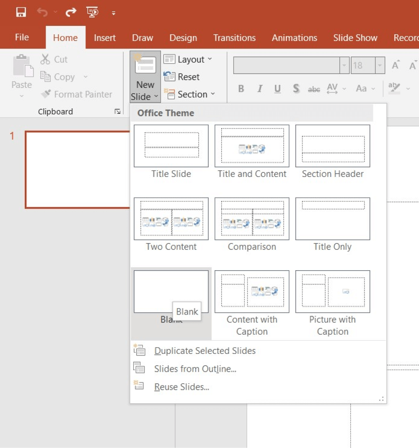This screenshot has height=448, width=419.
Task: Toggle Strikethrough formatting
Action: (x=313, y=89)
